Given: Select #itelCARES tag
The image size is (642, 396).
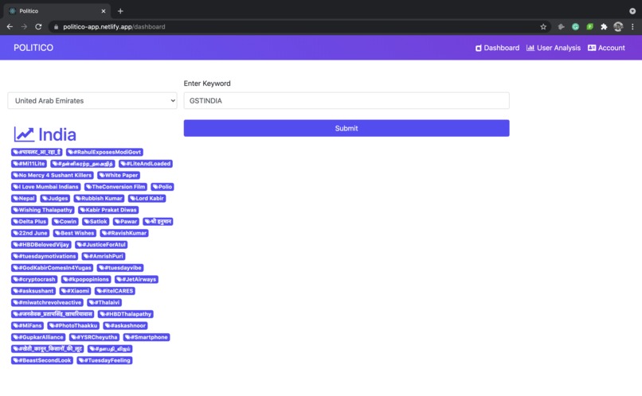Looking at the screenshot, I should point(115,291).
